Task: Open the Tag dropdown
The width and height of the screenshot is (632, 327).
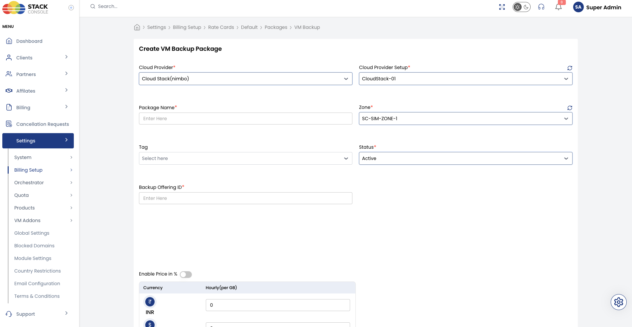Action: [x=246, y=158]
